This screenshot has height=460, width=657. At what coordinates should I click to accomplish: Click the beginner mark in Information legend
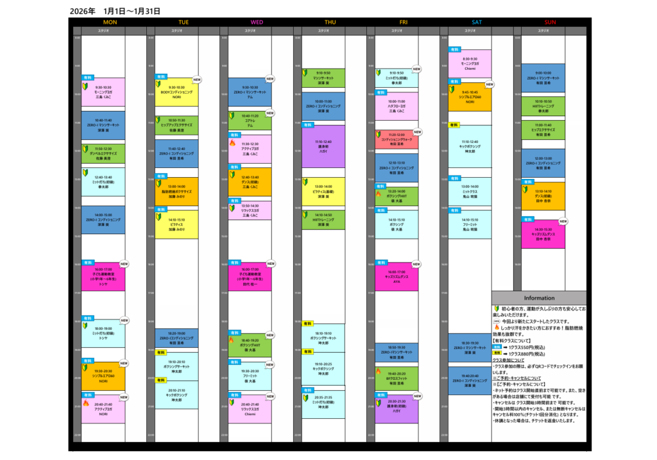pyautogui.click(x=497, y=309)
